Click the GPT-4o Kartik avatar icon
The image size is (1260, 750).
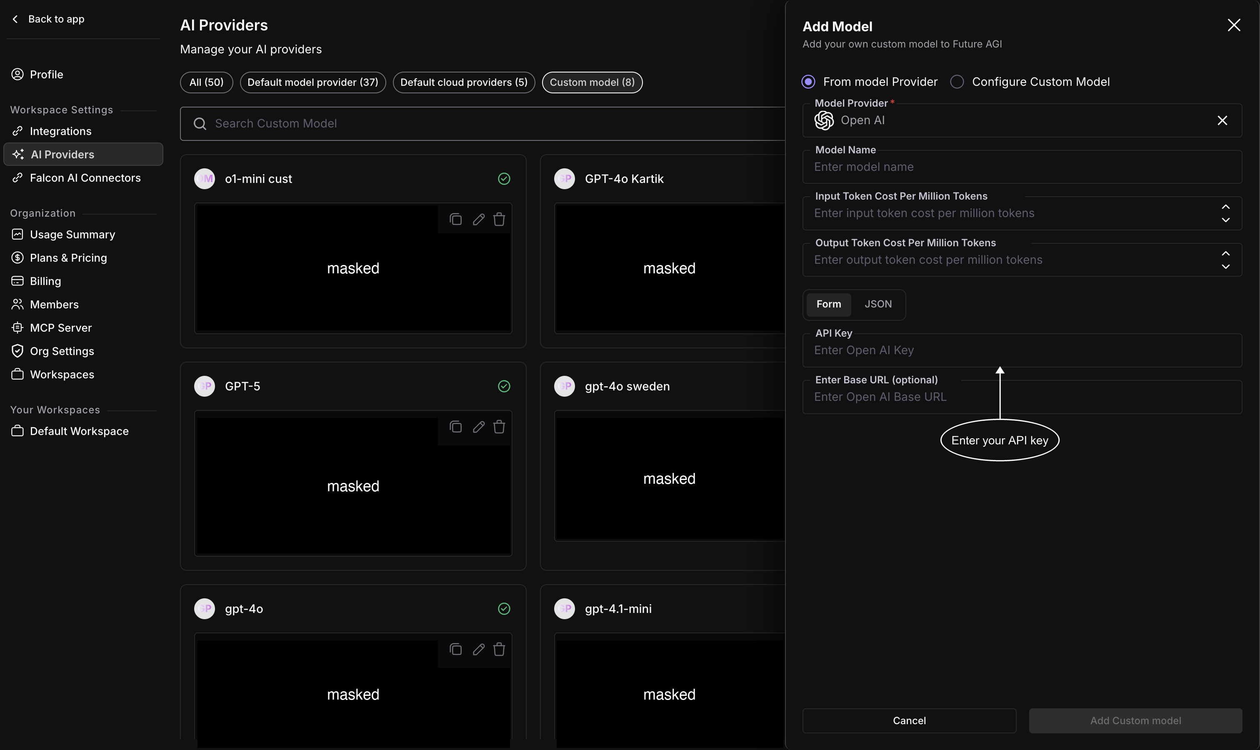(565, 178)
